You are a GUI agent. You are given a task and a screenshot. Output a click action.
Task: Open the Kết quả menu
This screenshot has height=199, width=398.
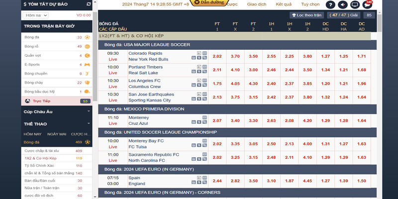tap(284, 4)
